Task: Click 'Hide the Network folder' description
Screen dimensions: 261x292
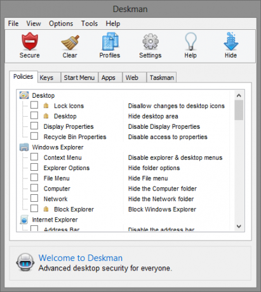Action: 161,199
